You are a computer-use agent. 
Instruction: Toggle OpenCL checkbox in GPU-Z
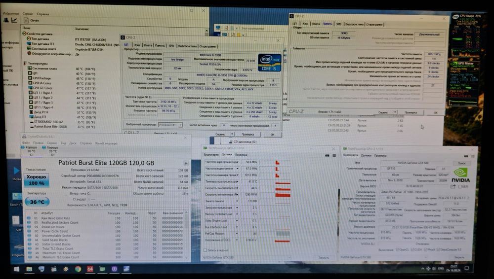tap(397, 250)
